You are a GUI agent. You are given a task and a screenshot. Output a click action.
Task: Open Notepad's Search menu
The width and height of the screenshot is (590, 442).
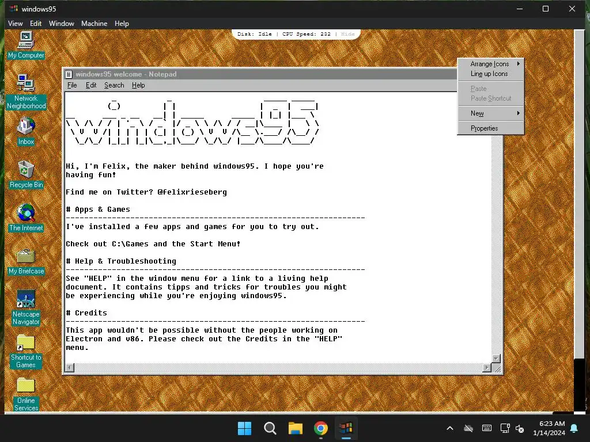click(x=114, y=85)
